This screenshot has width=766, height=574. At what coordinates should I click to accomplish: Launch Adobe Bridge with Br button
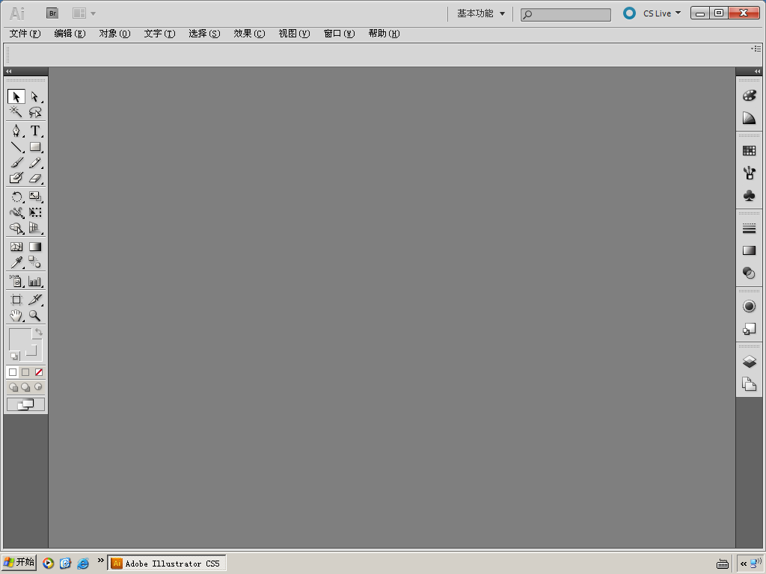point(52,13)
